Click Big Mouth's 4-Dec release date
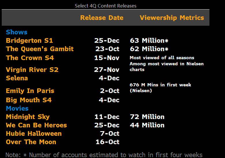This screenshot has height=158, width=225. pos(109,100)
